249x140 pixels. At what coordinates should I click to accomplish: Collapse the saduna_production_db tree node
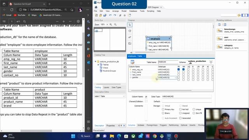[95, 61]
